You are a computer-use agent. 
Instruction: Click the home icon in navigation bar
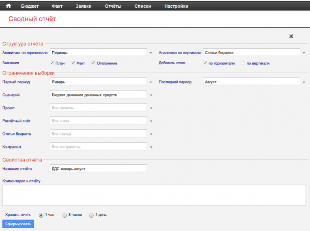[x=8, y=6]
